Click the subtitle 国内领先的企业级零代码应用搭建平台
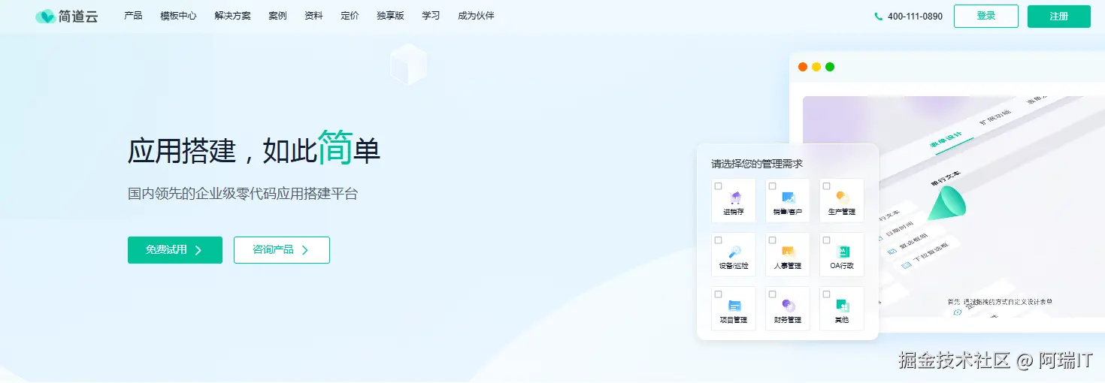Viewport: 1105px width, 383px height. (243, 194)
